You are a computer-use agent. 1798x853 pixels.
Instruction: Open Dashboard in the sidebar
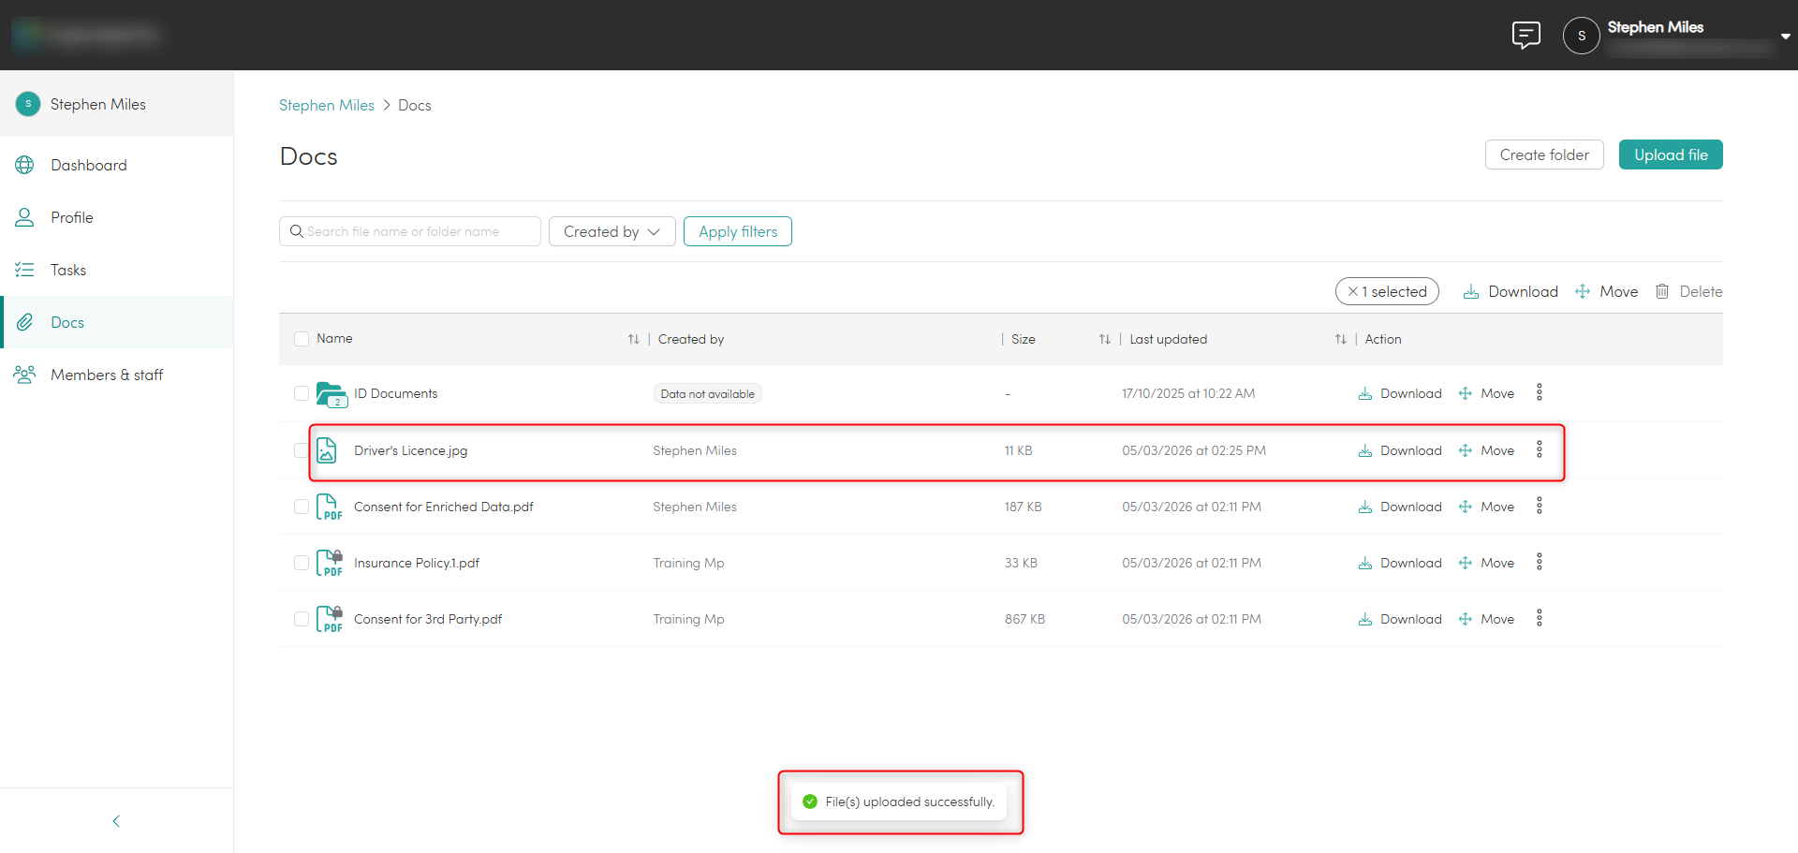[x=117, y=165]
